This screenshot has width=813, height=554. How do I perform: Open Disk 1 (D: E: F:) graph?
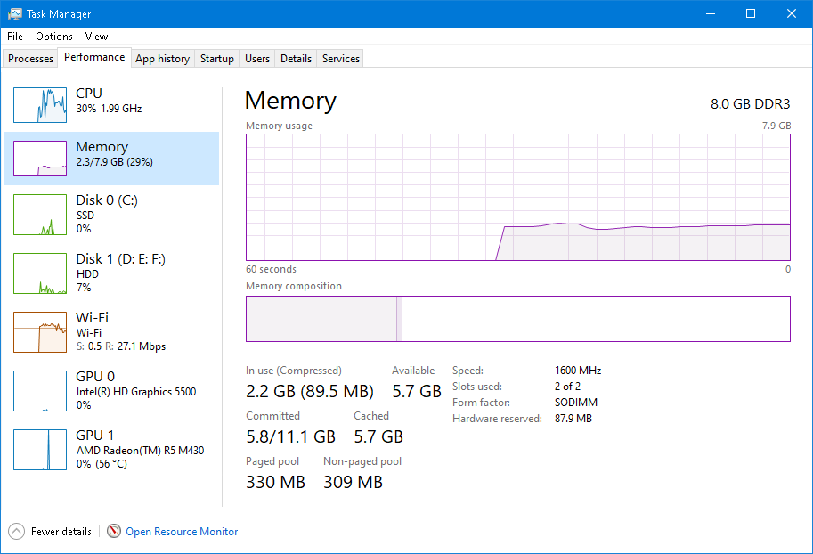(x=40, y=273)
